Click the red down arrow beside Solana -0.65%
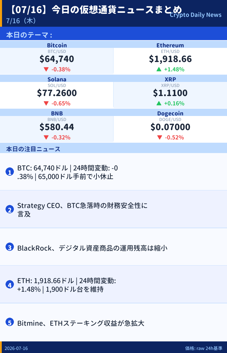The height and width of the screenshot is (353, 227). [x=46, y=103]
